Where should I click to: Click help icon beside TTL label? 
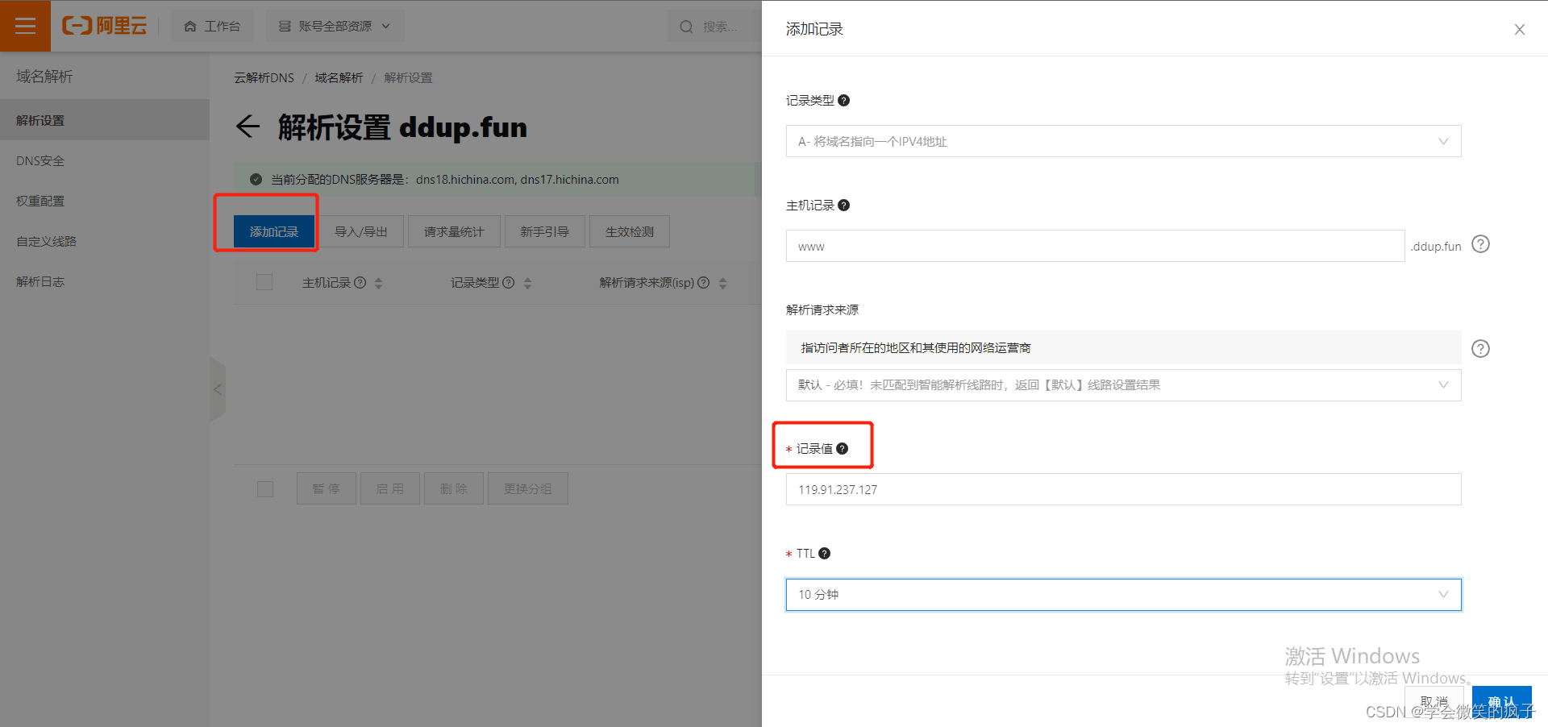[825, 554]
